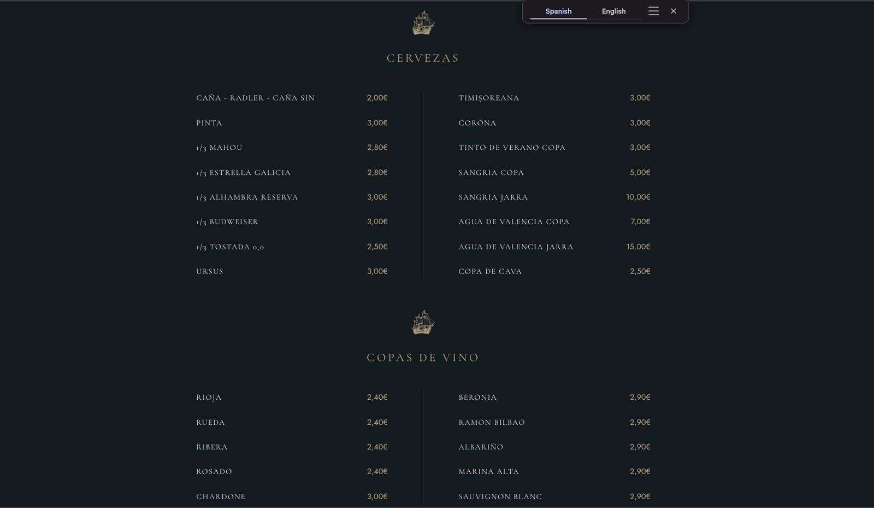Select the Sauvignon Blanc wine entry
Screen dimensions: 874x508
click(500, 497)
